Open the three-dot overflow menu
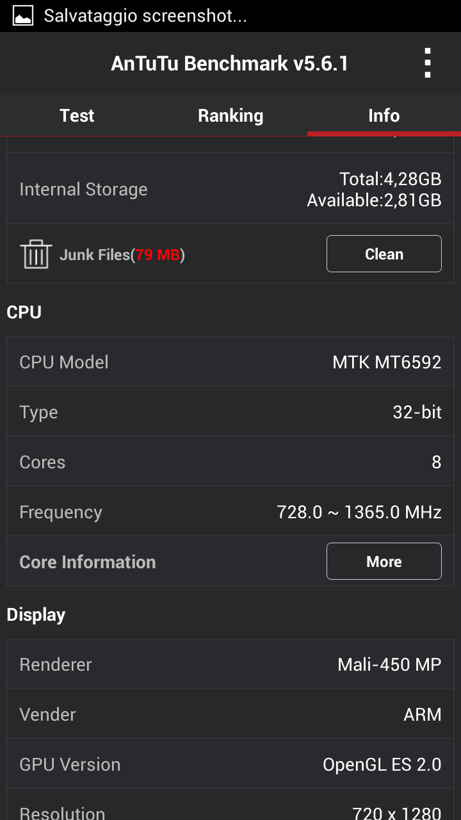This screenshot has width=461, height=820. [428, 63]
